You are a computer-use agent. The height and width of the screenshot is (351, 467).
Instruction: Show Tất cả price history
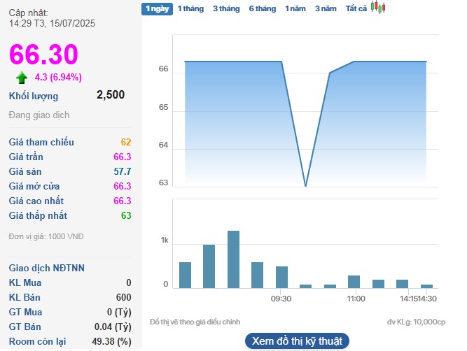click(356, 8)
